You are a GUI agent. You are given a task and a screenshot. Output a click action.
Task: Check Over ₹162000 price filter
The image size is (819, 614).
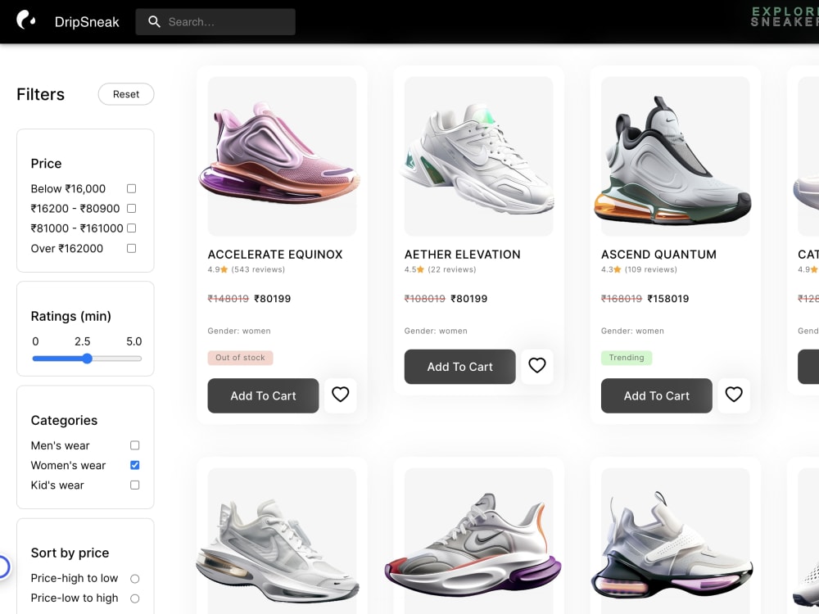click(132, 249)
